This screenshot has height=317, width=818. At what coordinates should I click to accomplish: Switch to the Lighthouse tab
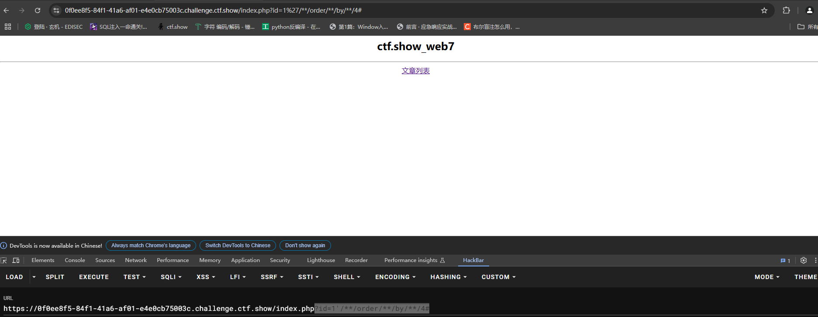coord(321,260)
